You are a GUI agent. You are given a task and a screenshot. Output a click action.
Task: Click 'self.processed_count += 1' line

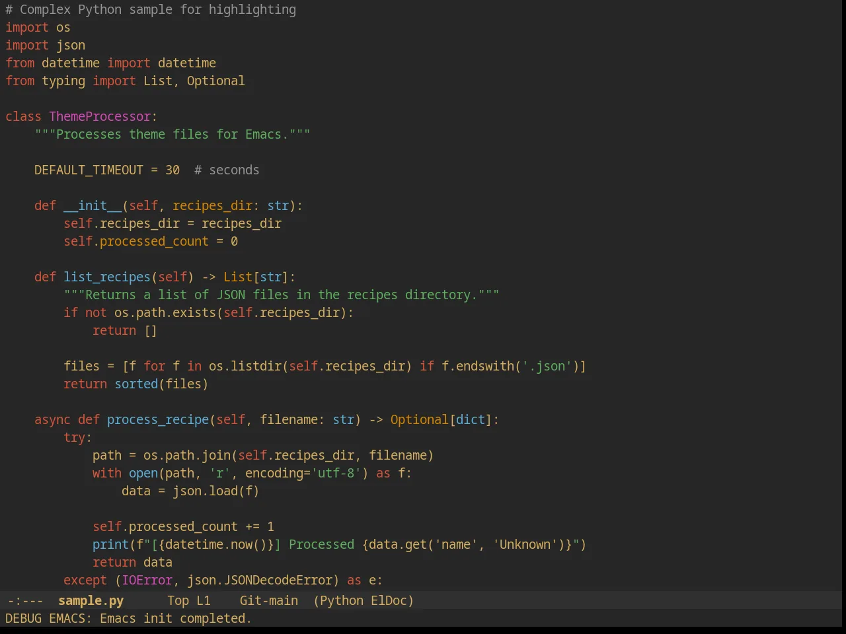[183, 527]
